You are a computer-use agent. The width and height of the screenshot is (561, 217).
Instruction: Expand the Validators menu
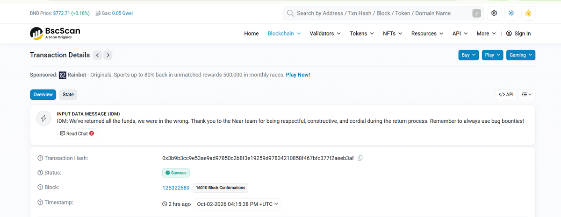click(325, 34)
